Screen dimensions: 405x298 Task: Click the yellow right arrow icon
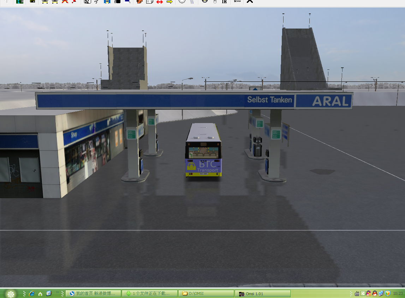(169, 1)
